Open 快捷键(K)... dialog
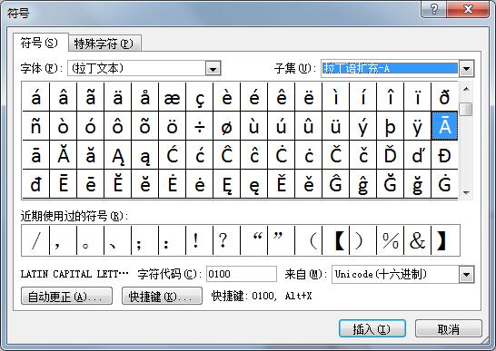This screenshot has width=496, height=351. pos(162,296)
